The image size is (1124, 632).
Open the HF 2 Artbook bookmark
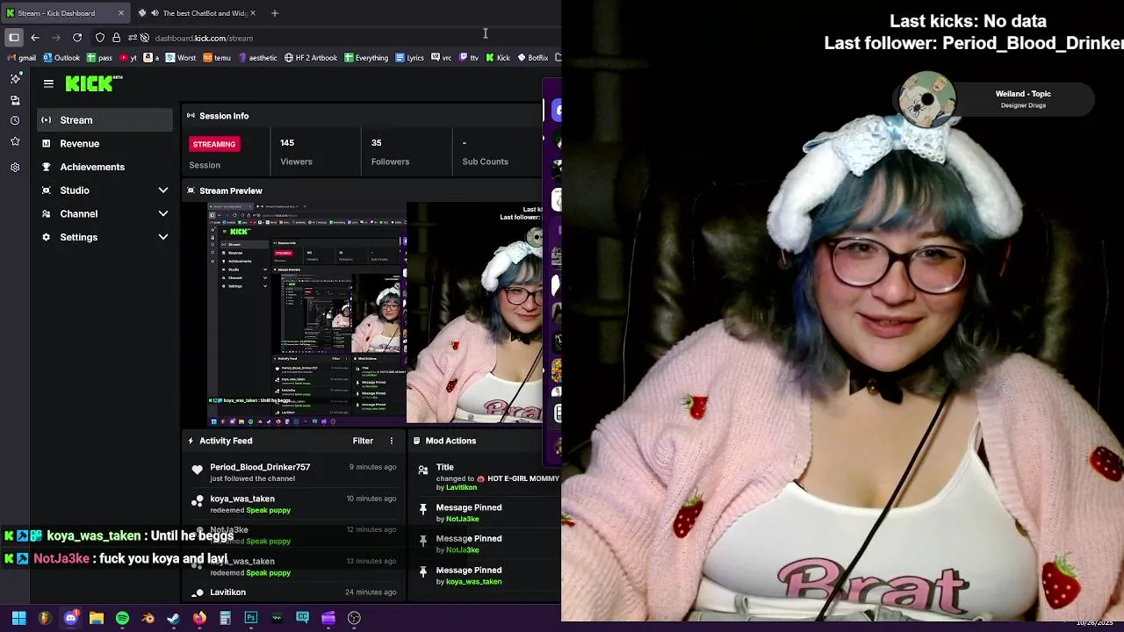[311, 58]
